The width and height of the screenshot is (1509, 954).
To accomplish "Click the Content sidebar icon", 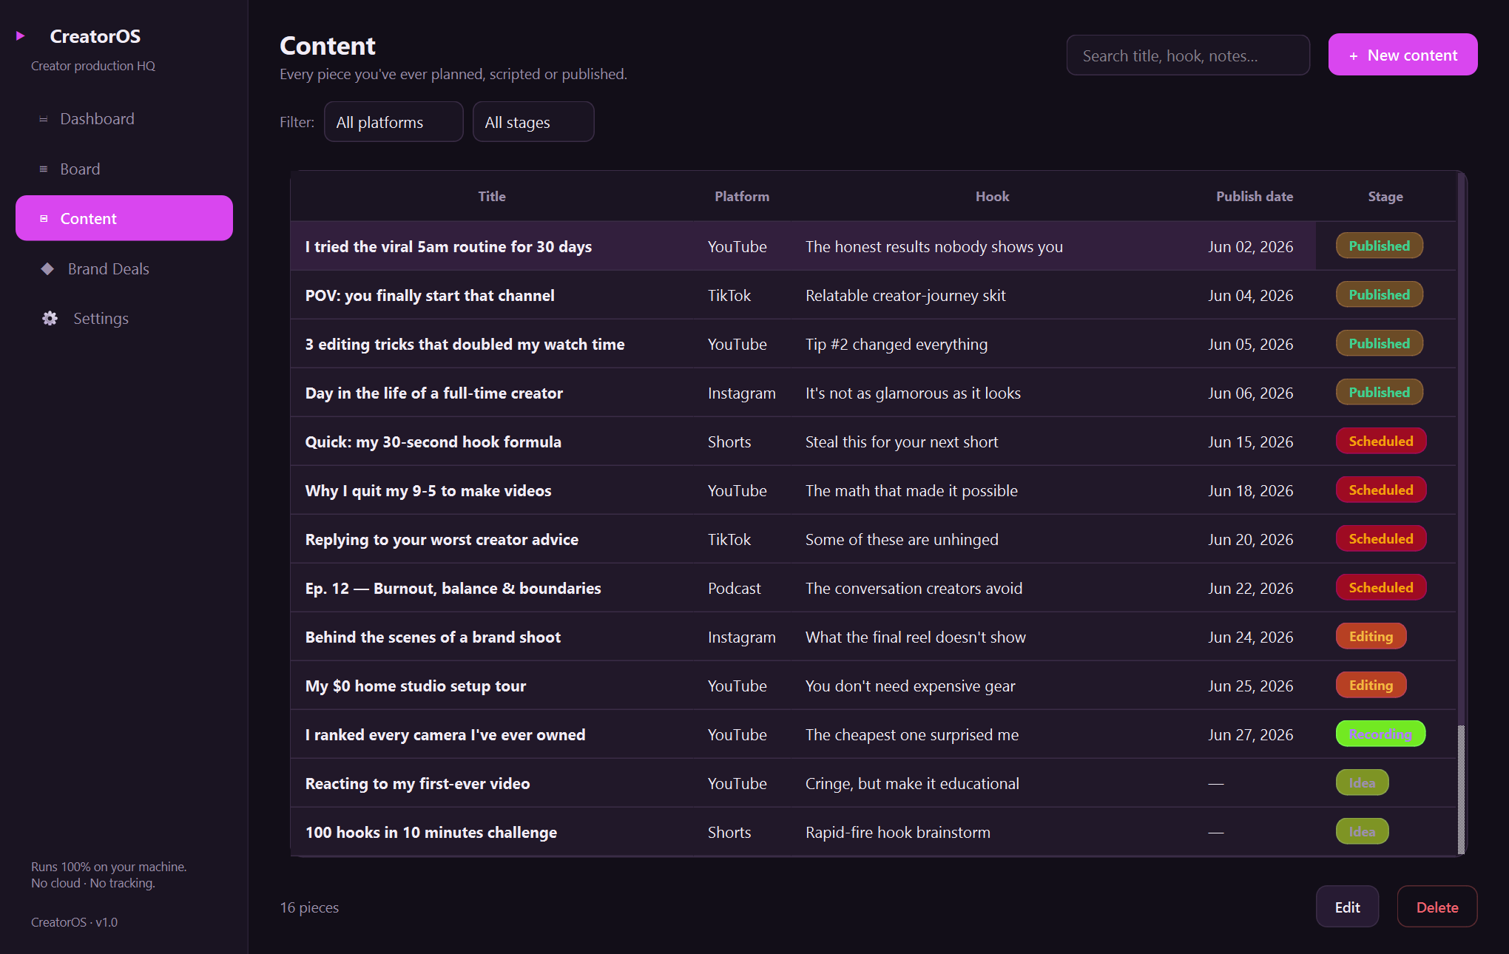I will coord(44,219).
